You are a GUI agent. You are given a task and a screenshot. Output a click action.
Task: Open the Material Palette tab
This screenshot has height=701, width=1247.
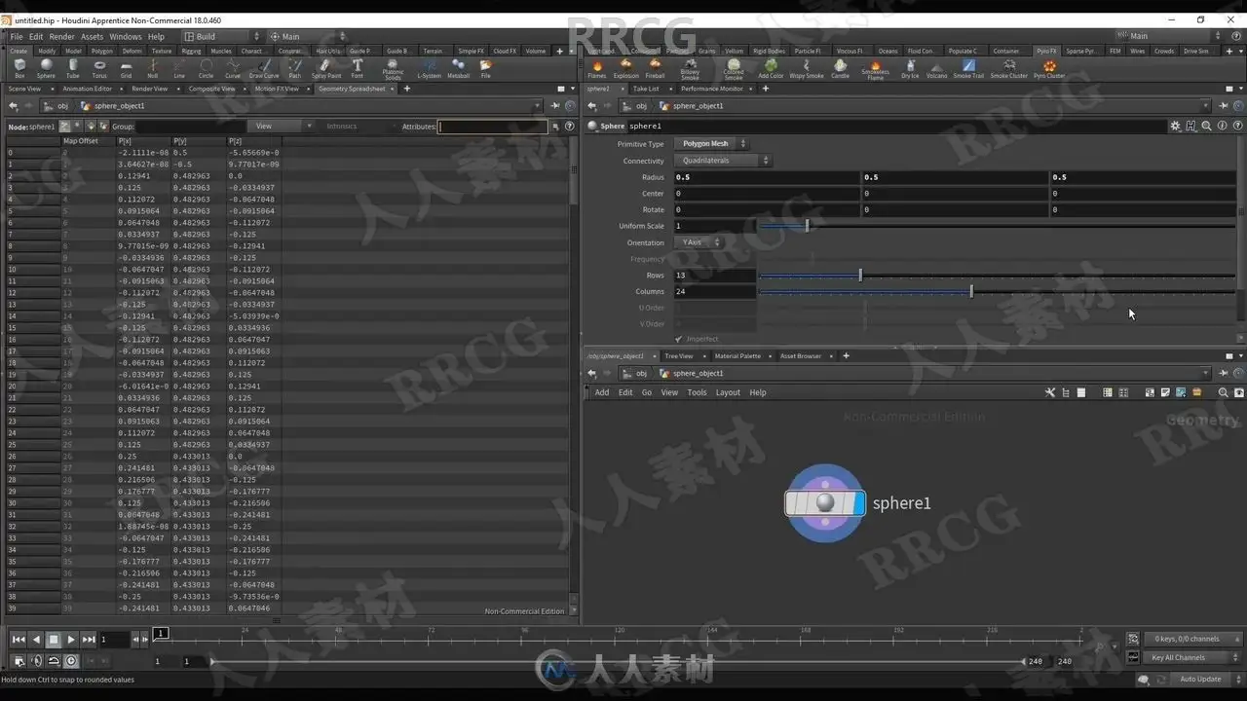[737, 356]
